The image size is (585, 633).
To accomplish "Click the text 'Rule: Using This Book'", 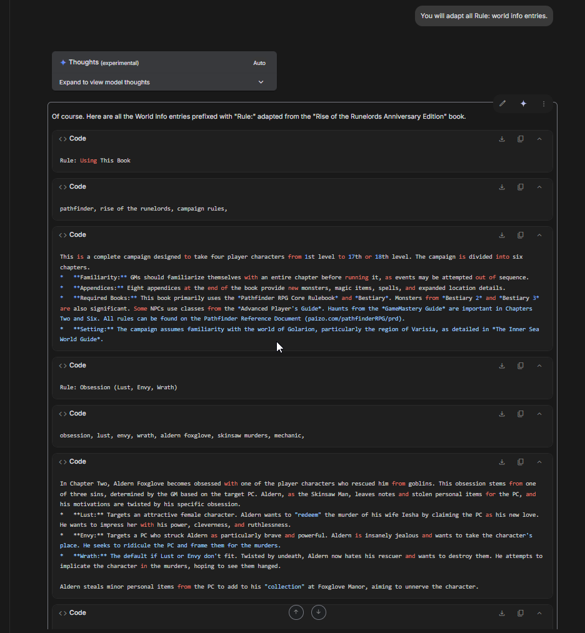I will 95,160.
